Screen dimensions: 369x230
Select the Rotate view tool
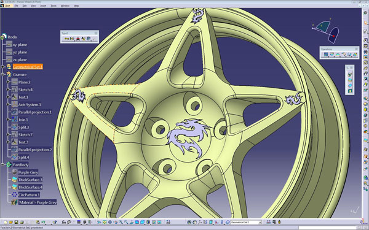[116, 222]
